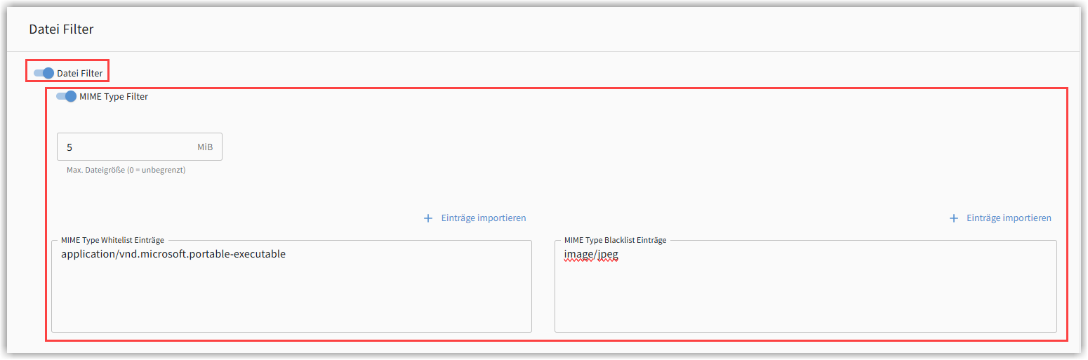Import entries for MIME Type Whitelist

point(475,218)
